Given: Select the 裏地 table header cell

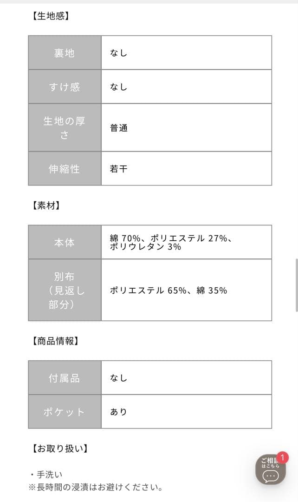Looking at the screenshot, I should (x=64, y=52).
